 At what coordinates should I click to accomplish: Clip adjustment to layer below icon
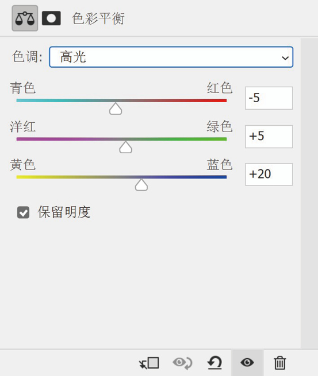[x=149, y=363]
